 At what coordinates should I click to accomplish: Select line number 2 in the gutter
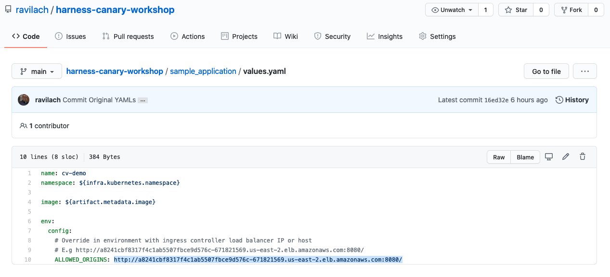[29, 183]
